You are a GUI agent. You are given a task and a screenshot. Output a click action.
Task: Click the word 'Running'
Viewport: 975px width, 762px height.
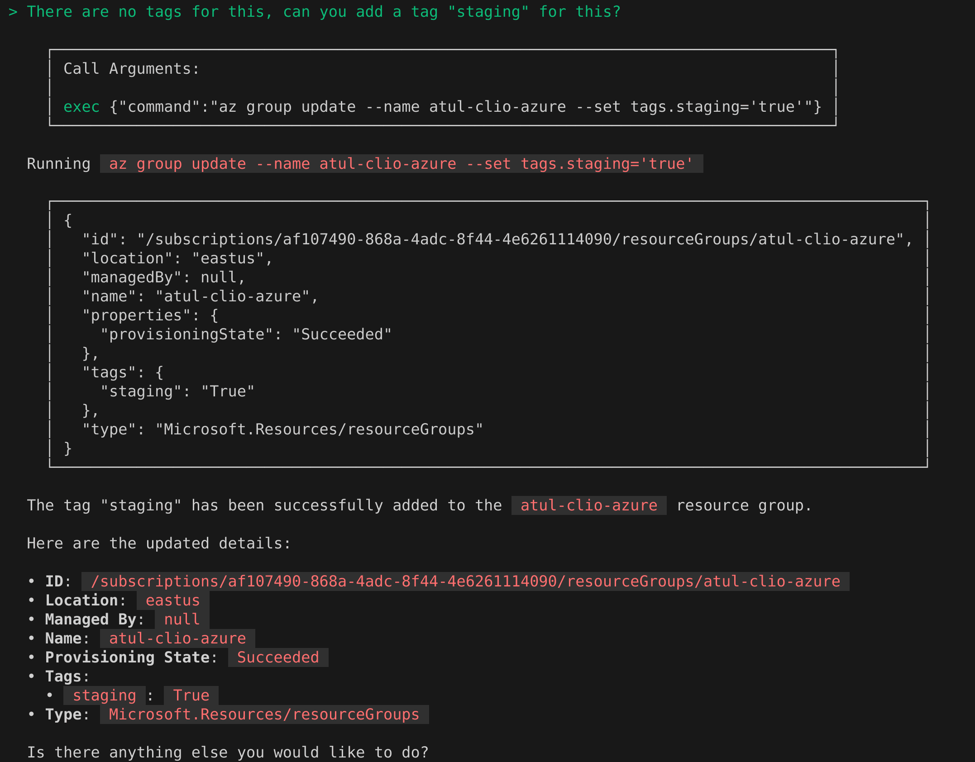(x=58, y=164)
